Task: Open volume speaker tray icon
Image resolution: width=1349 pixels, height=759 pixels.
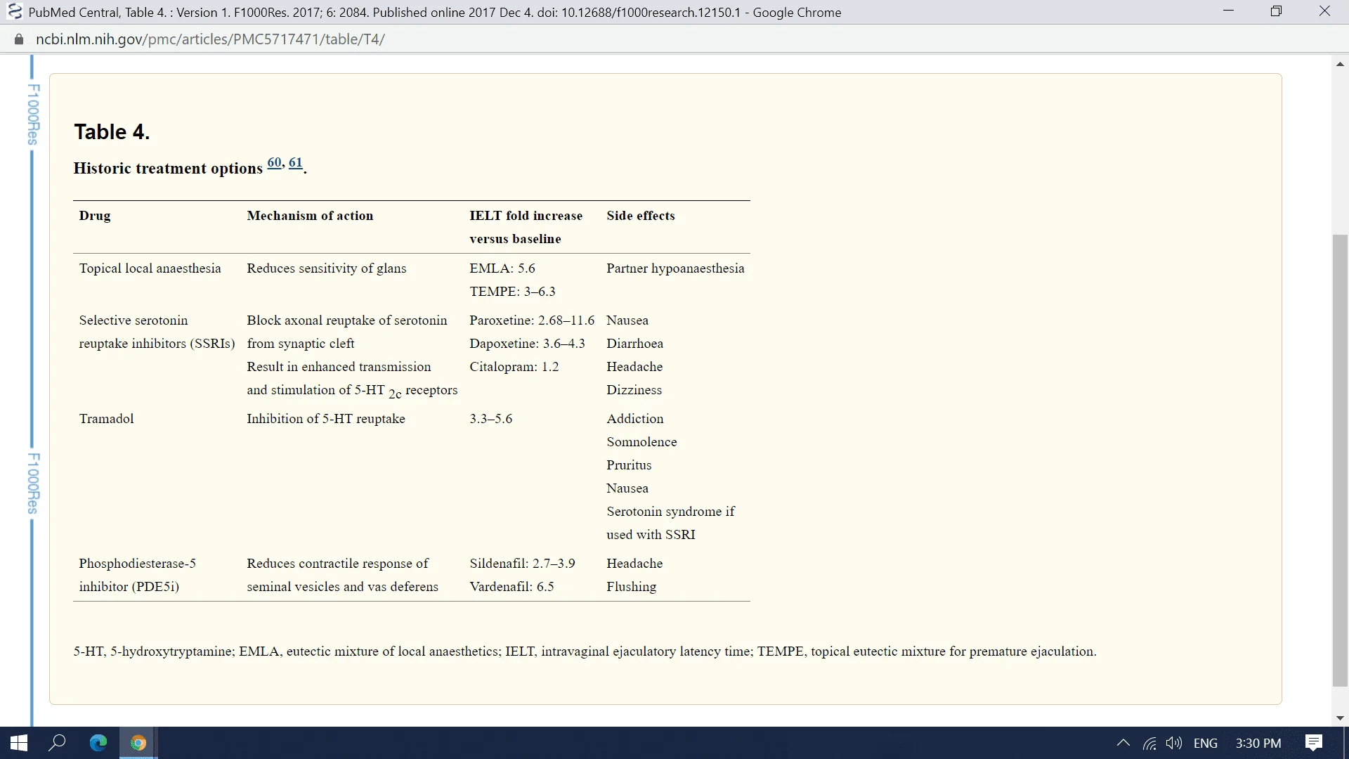Action: pos(1174,743)
